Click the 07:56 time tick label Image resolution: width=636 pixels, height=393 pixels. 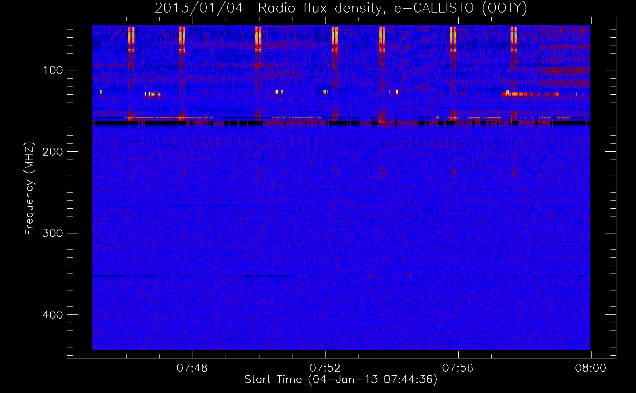(x=458, y=368)
